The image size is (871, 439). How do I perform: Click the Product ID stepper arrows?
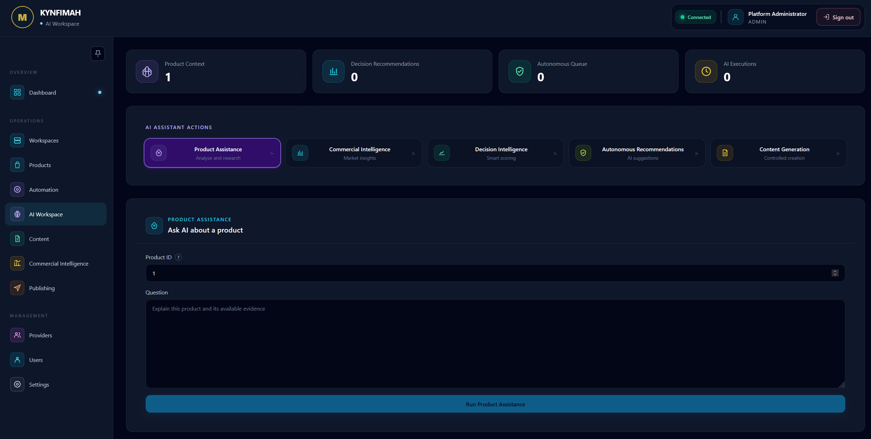point(835,273)
